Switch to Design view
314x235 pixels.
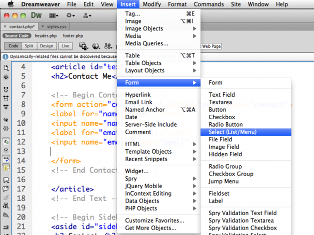click(46, 46)
